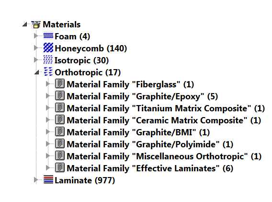
Task: Click the Effective Laminates family icon
Action: (x=60, y=167)
